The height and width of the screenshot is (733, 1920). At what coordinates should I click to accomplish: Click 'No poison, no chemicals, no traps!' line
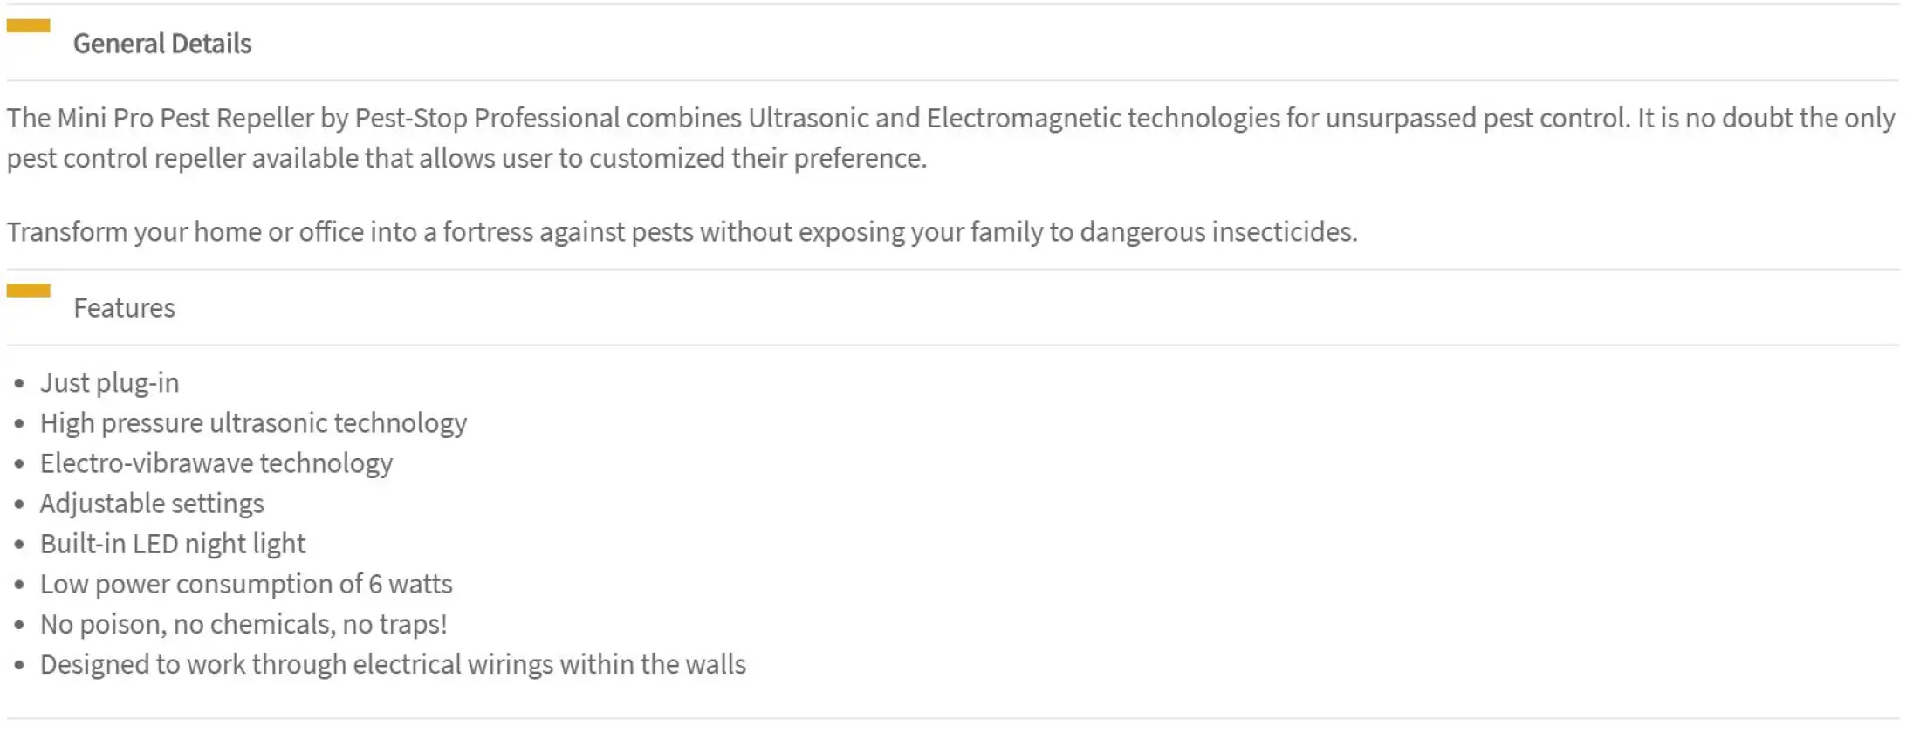coord(243,624)
